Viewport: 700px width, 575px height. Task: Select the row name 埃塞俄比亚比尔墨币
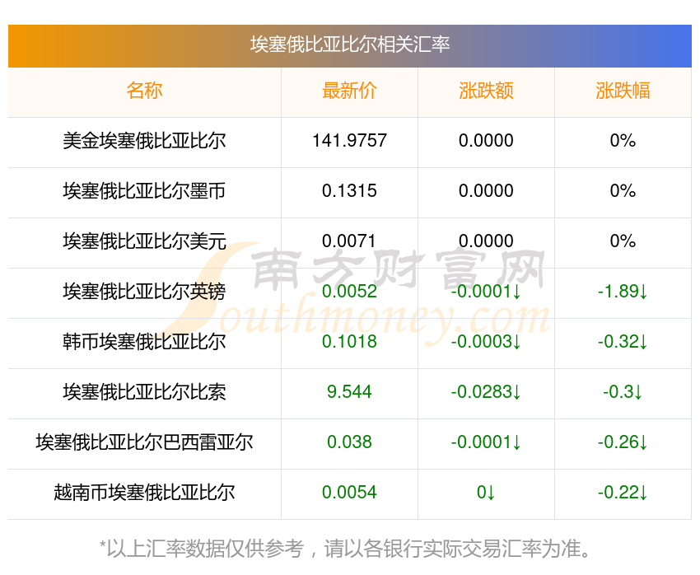(x=144, y=191)
